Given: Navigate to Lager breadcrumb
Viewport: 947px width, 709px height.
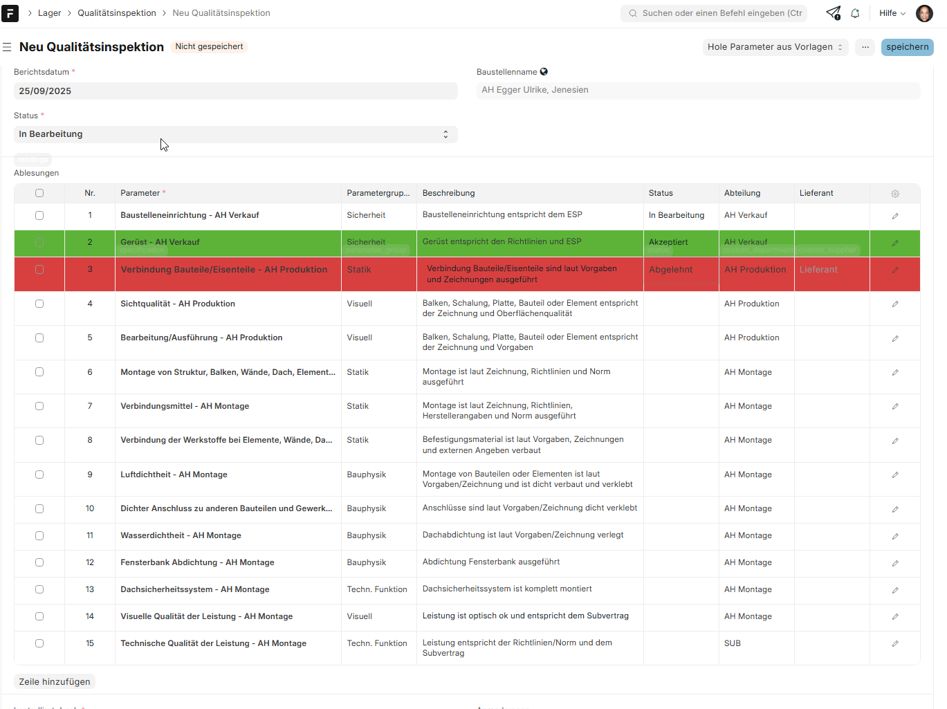Looking at the screenshot, I should coord(50,13).
